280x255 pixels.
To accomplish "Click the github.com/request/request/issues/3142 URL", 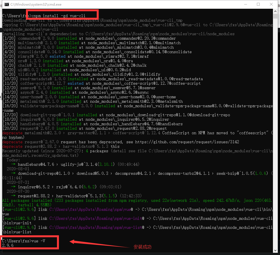I will (x=187, y=142).
